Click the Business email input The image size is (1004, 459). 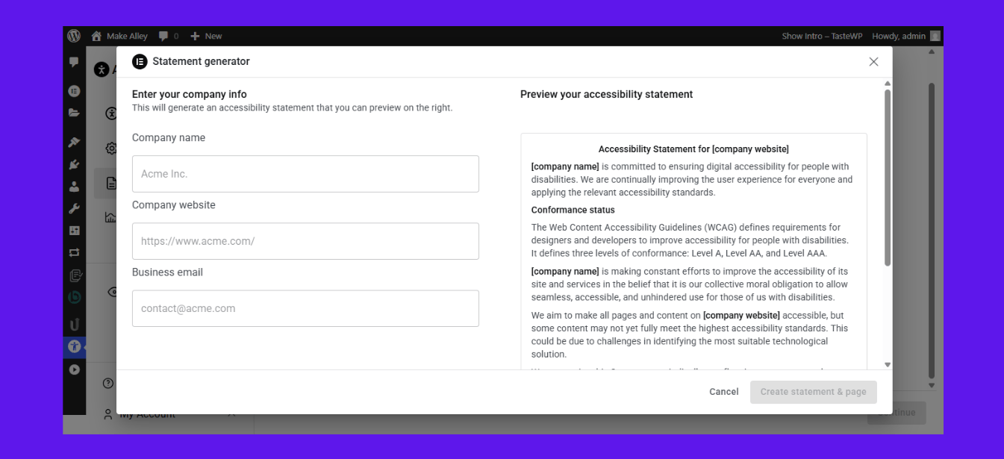[305, 308]
